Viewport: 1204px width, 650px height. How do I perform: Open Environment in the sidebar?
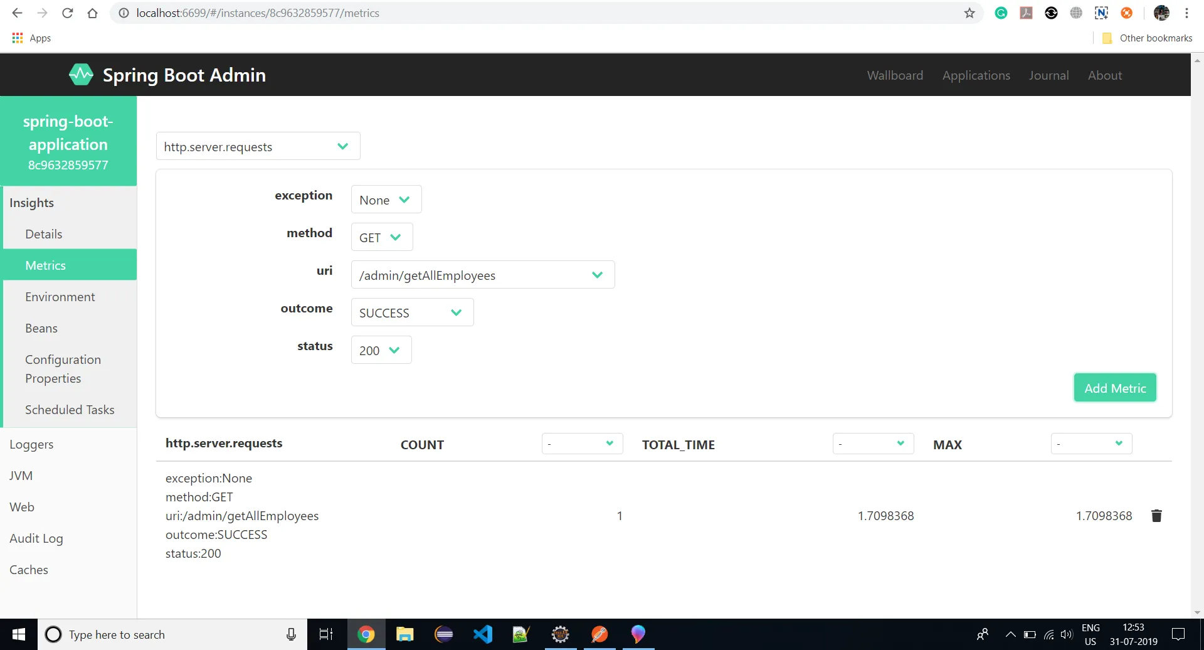coord(70,297)
